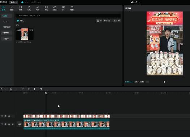Click the first track type icon on upper track
Screen dimensions: 190x137
2,116
